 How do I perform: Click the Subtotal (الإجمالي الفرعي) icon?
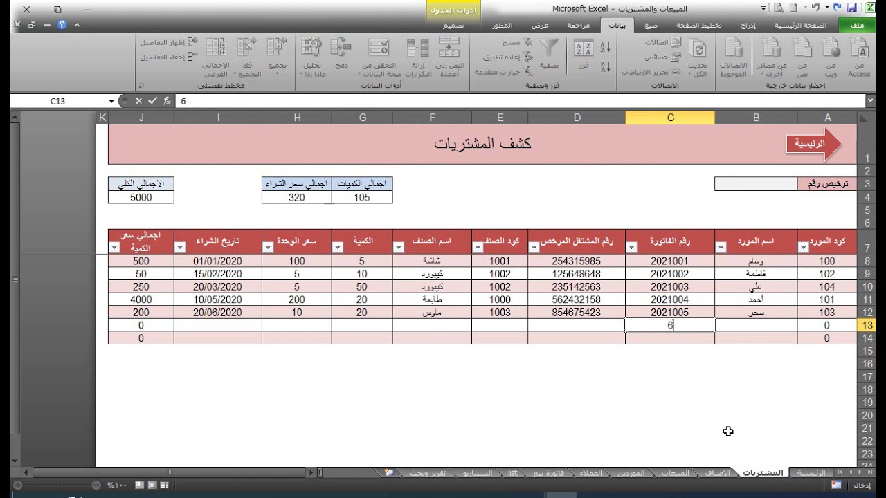click(x=215, y=57)
